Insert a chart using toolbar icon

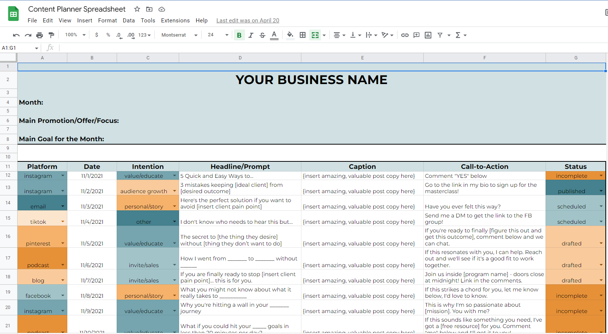point(428,35)
